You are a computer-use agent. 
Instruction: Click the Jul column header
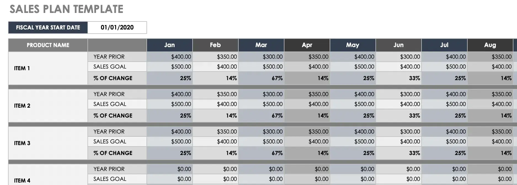[444, 45]
